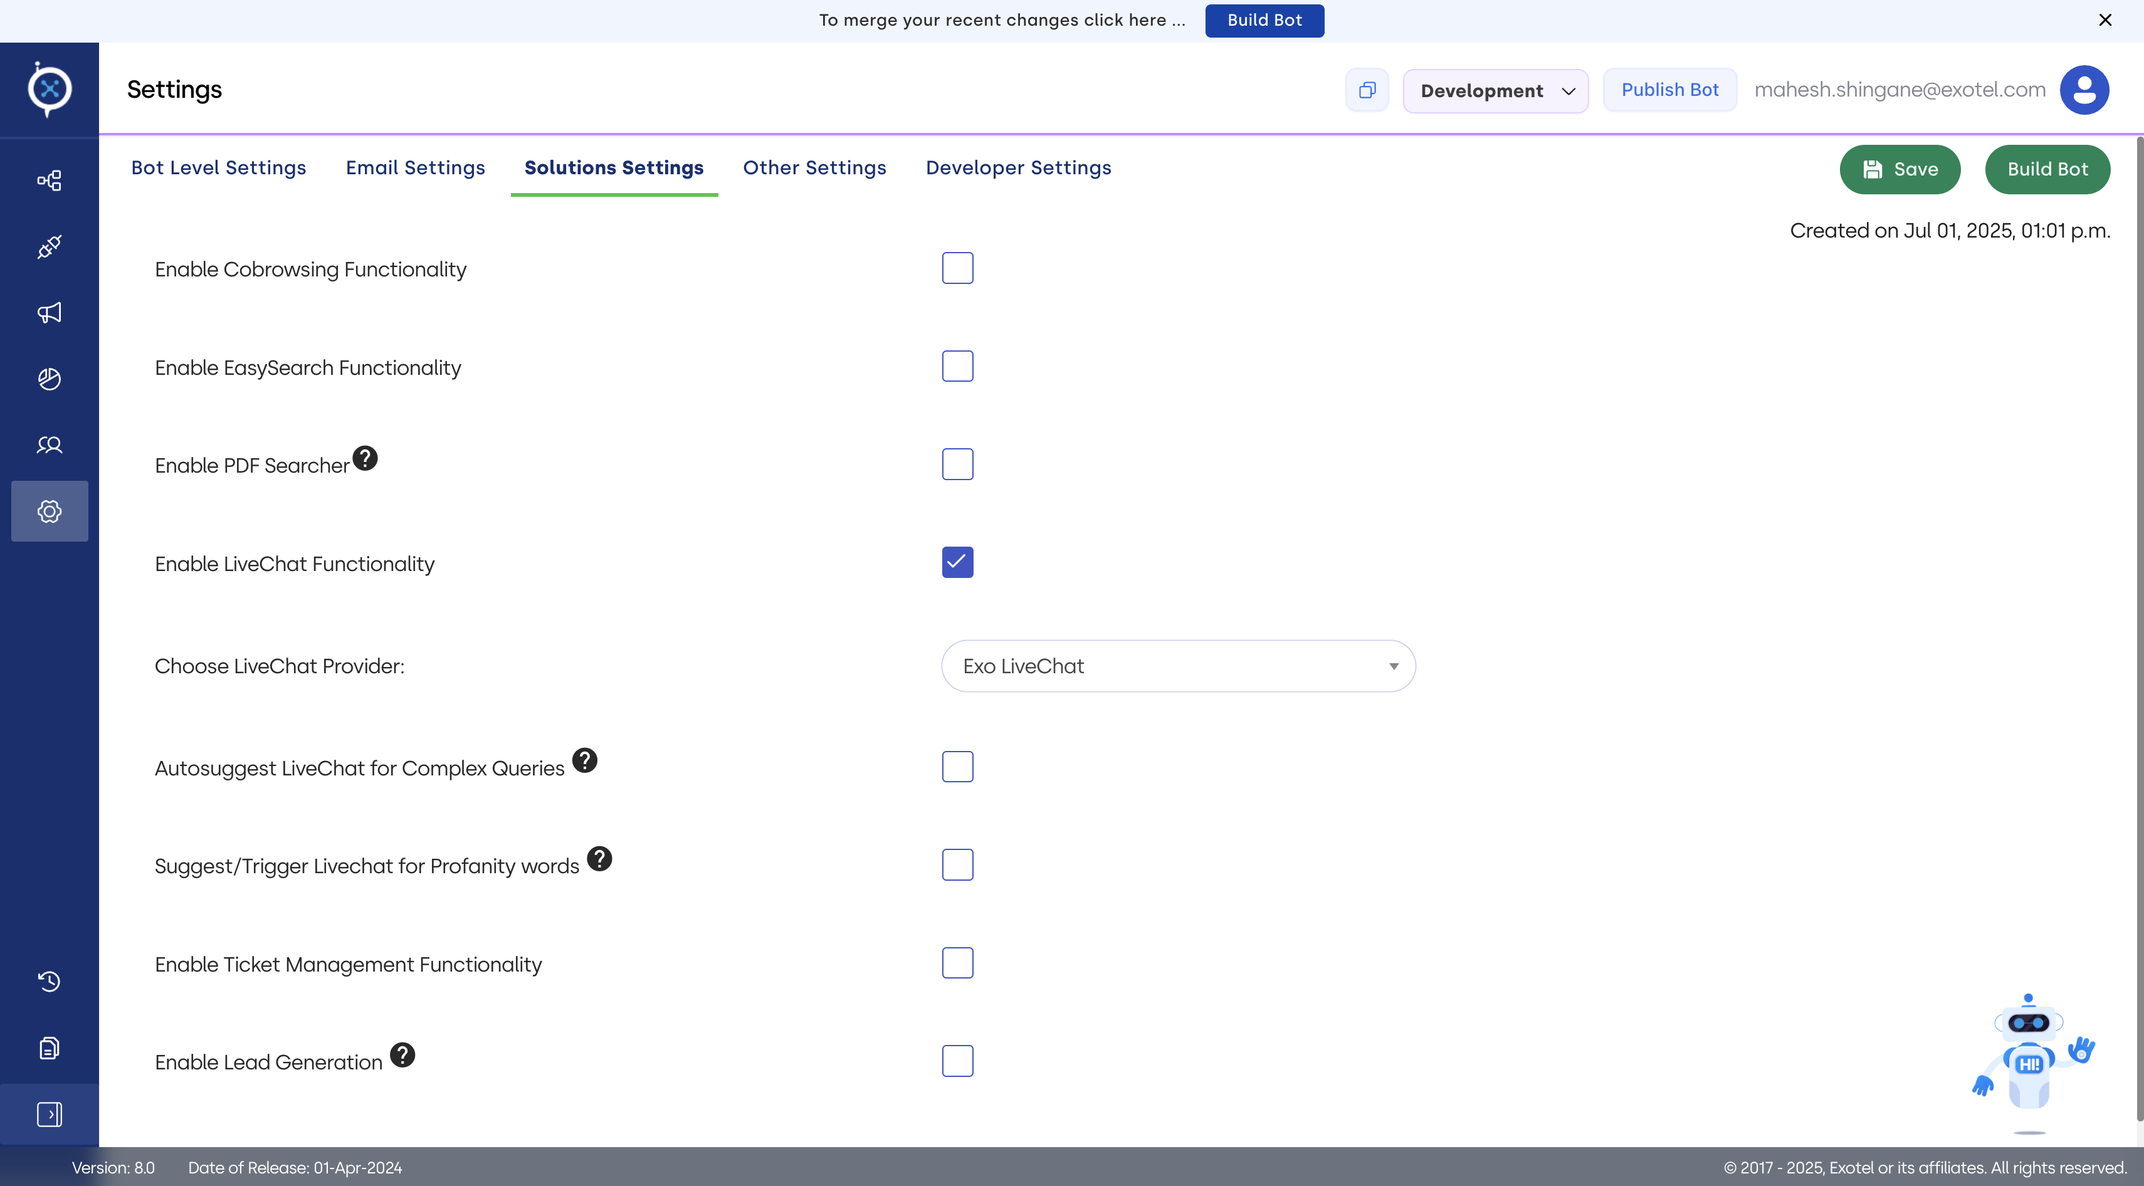2144x1186 pixels.
Task: Open the Exo LiveChat provider dropdown
Action: tap(1178, 666)
